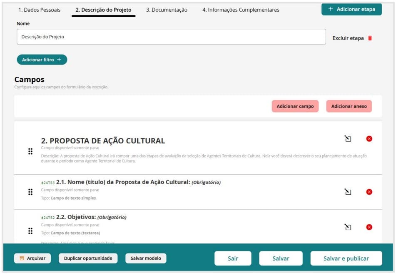Edit the 2.2 Objetivos field
This screenshot has width=396, height=276.
[x=348, y=227]
